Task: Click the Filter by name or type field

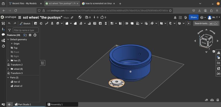Action: click(x=26, y=30)
